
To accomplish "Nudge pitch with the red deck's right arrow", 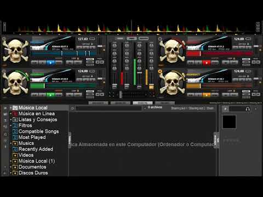I will point(258,62).
